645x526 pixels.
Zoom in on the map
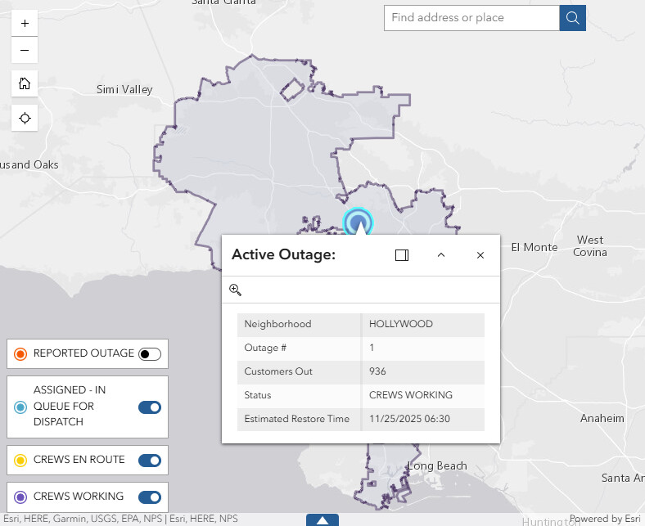pos(25,24)
